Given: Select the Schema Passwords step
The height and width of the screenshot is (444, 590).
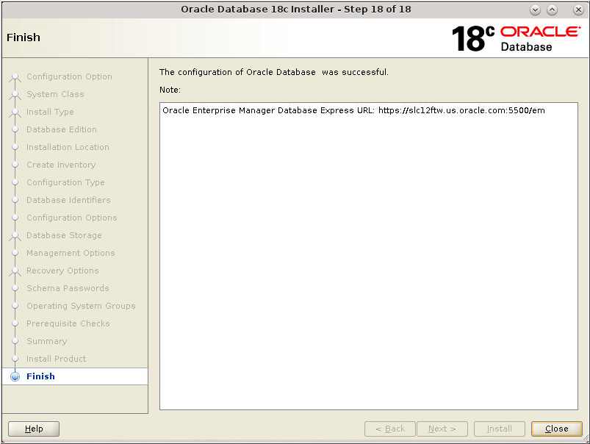Looking at the screenshot, I should pos(68,288).
